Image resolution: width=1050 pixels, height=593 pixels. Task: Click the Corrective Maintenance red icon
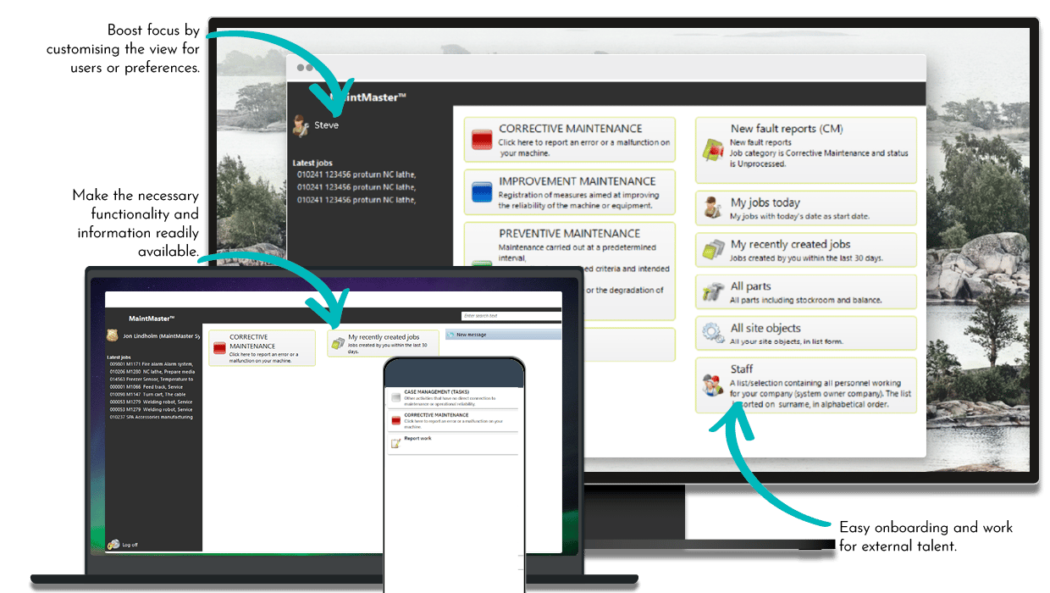[480, 138]
